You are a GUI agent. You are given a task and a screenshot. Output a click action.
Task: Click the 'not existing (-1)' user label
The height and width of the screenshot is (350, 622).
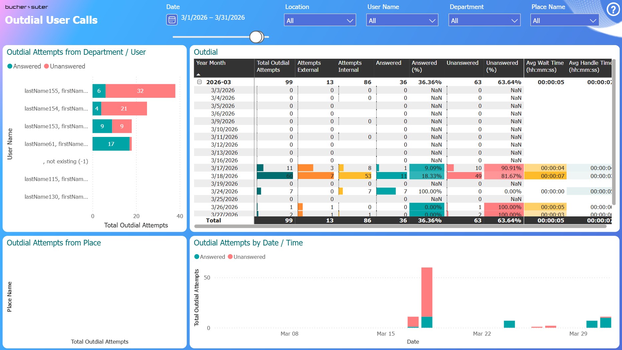[65, 161]
